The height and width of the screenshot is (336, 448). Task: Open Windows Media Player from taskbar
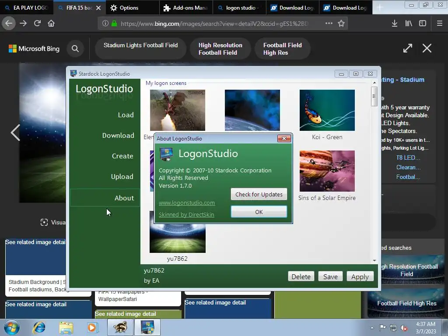pyautogui.click(x=93, y=327)
